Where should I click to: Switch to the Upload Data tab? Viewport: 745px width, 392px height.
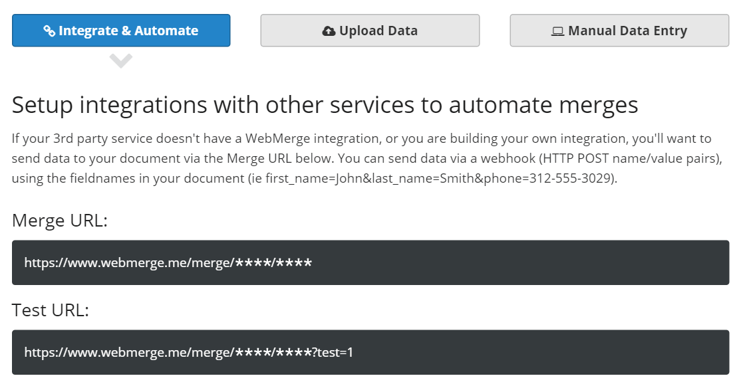point(370,31)
